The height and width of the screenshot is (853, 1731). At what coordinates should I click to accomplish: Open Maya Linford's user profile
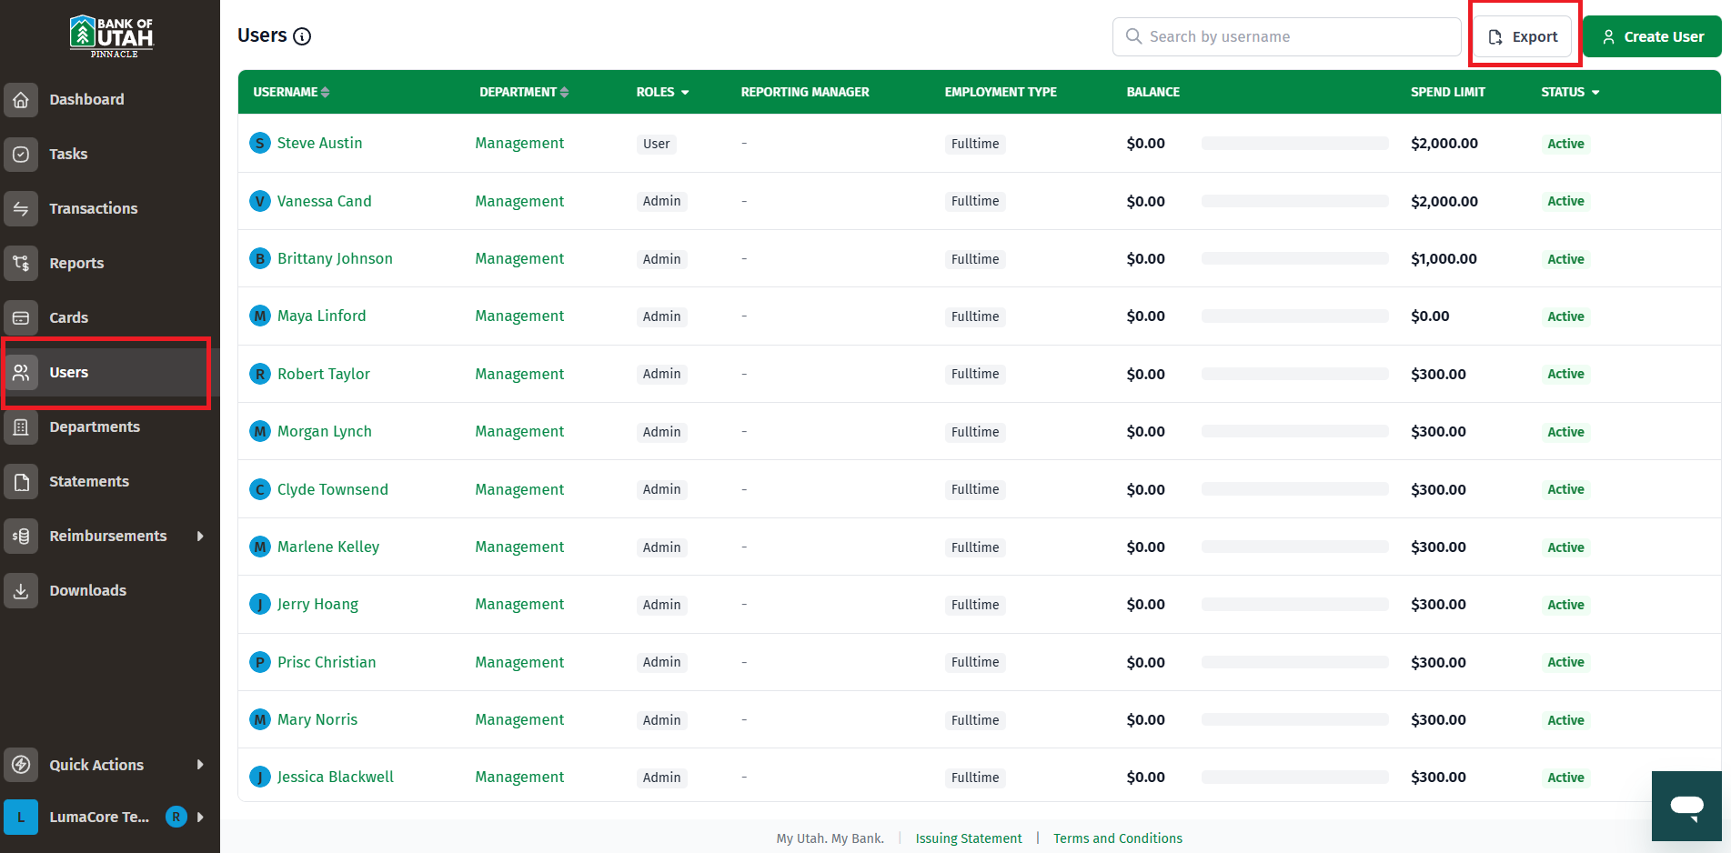(321, 316)
